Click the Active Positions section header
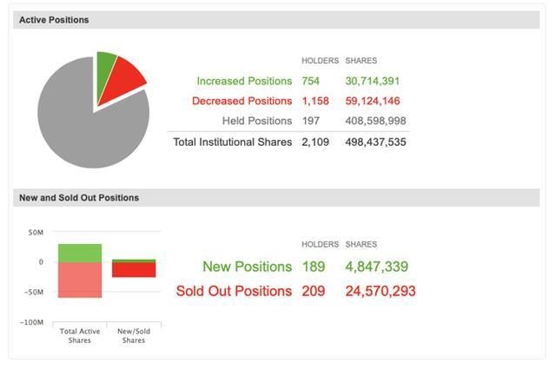The height and width of the screenshot is (370, 556). 54,20
